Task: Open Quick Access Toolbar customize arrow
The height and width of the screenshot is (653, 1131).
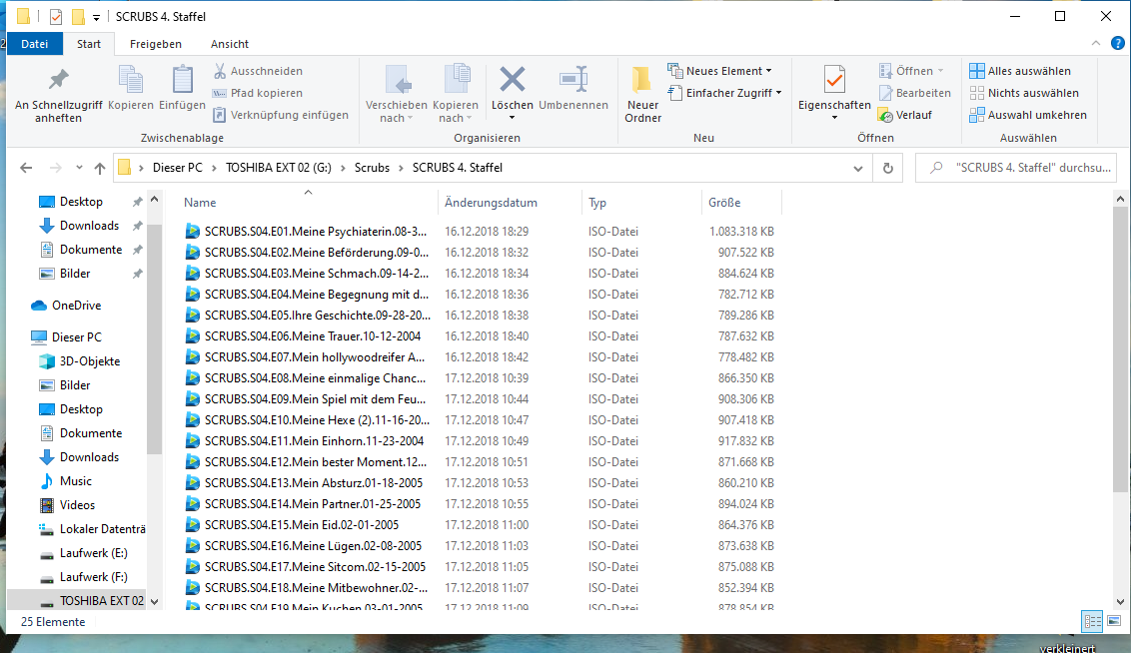Action: coord(96,17)
